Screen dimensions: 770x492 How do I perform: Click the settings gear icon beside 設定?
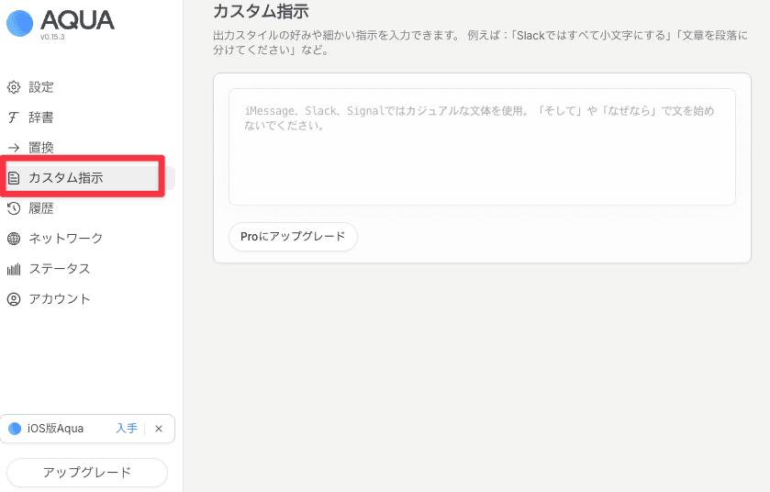pos(14,87)
